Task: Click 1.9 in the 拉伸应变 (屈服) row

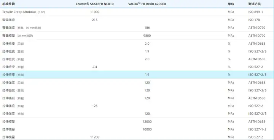Action: 147,51
